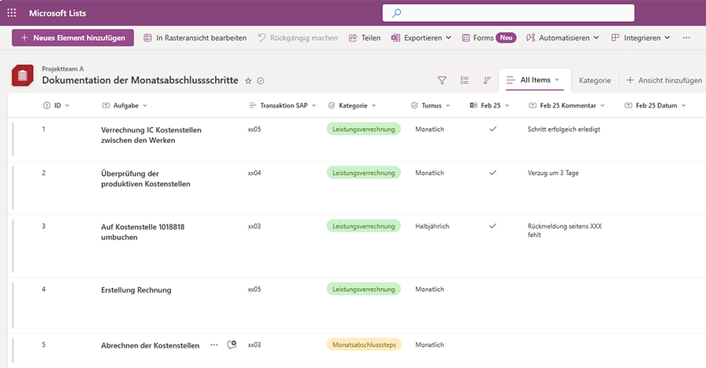This screenshot has height=368, width=706.
Task: Toggle the Feb 25 checkmark for row 2
Action: [x=493, y=173]
